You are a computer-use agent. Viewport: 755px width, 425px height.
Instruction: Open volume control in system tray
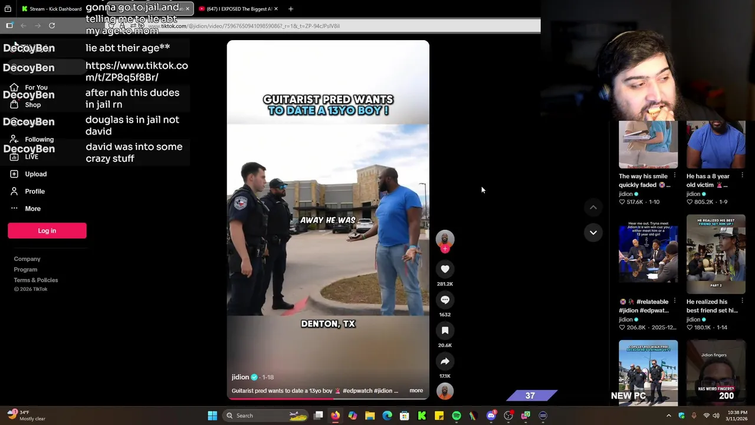(x=716, y=416)
